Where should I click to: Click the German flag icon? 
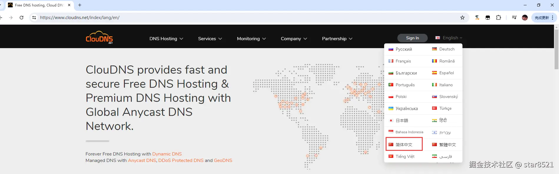pyautogui.click(x=434, y=49)
